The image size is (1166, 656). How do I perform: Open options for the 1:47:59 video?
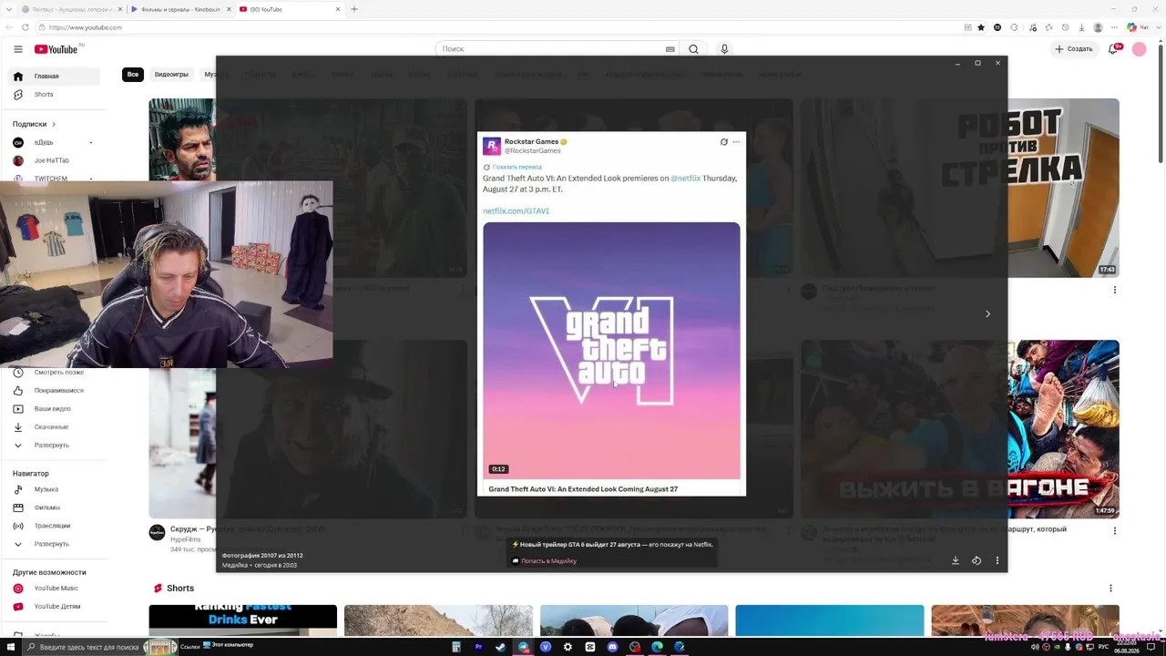[x=1114, y=530]
